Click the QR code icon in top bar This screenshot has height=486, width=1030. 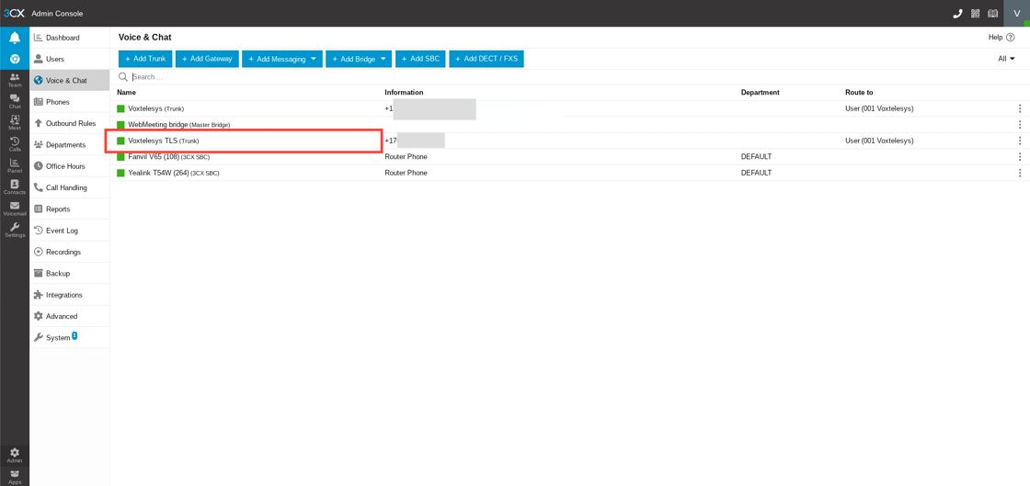pos(976,13)
